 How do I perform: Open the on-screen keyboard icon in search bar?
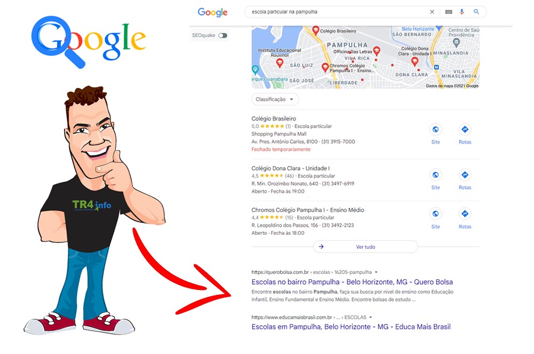tap(449, 12)
